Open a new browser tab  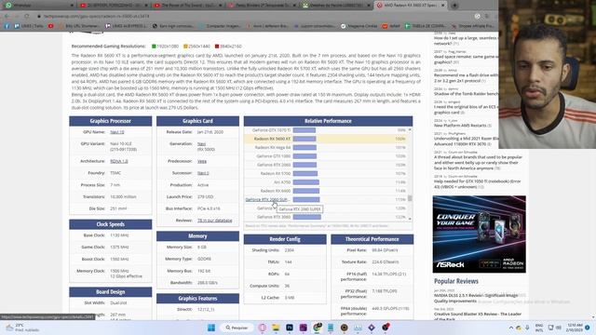(454, 6)
